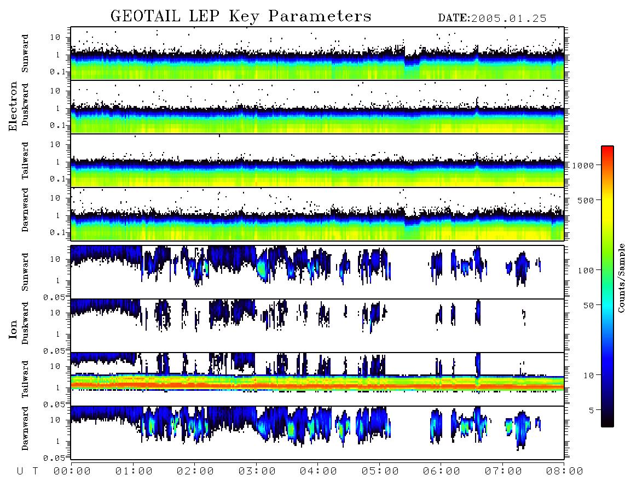Click the '100' color scale value
The image size is (625, 481).
tap(586, 271)
